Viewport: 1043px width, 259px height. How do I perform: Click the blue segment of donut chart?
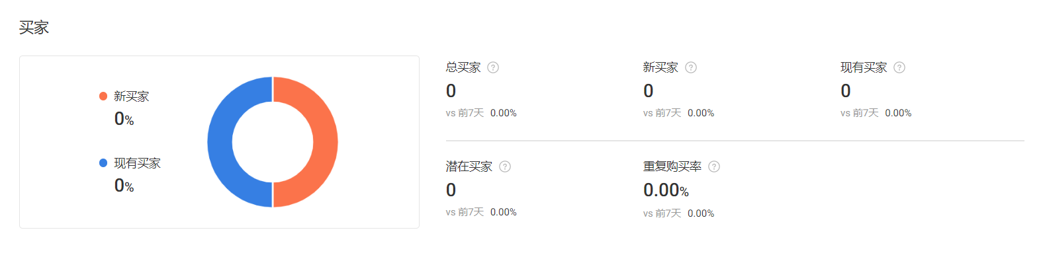(x=220, y=142)
